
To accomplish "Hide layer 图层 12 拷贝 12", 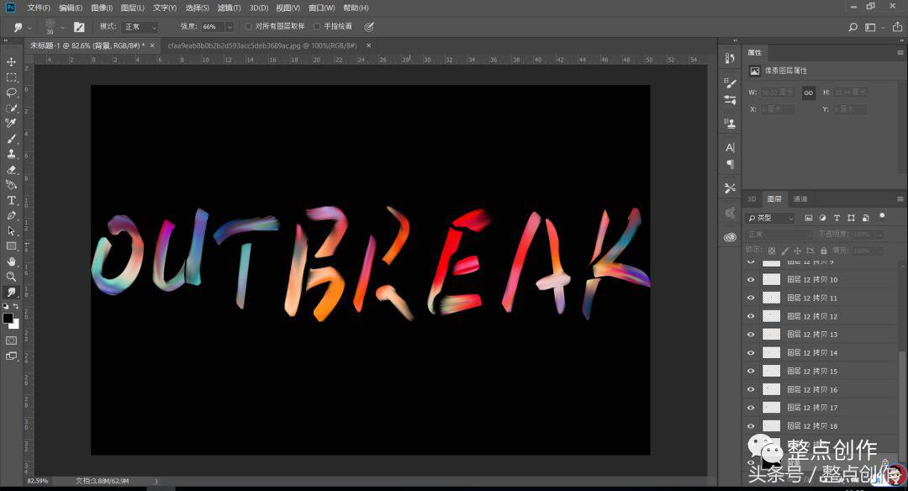I will [x=751, y=316].
